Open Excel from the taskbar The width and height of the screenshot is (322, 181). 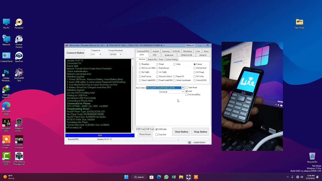point(174,177)
